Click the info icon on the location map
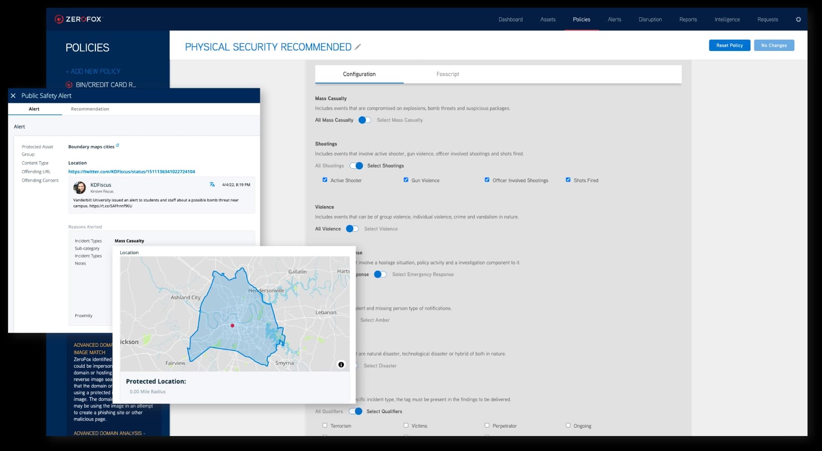 (x=341, y=364)
